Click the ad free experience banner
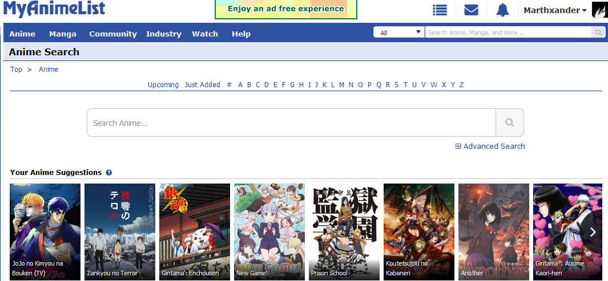This screenshot has width=608, height=281. [286, 9]
